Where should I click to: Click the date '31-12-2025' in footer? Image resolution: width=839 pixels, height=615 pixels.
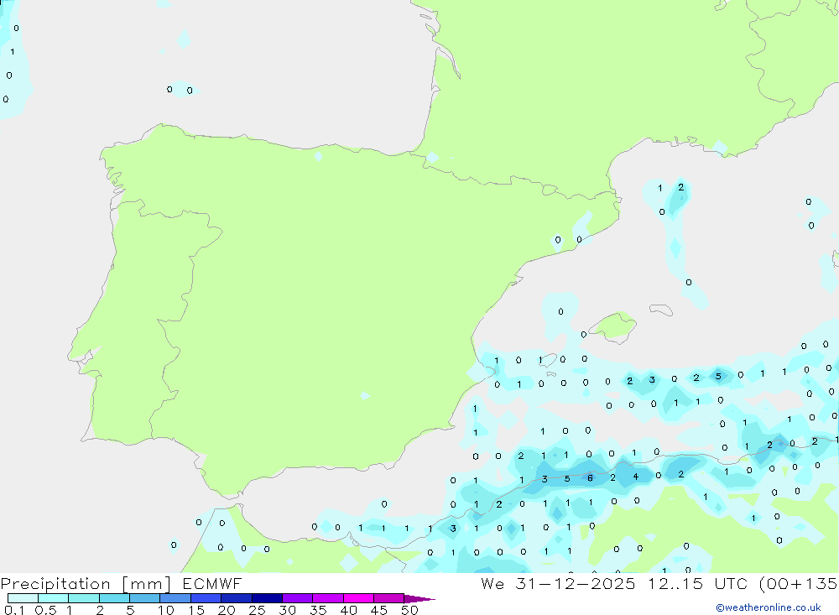[576, 583]
